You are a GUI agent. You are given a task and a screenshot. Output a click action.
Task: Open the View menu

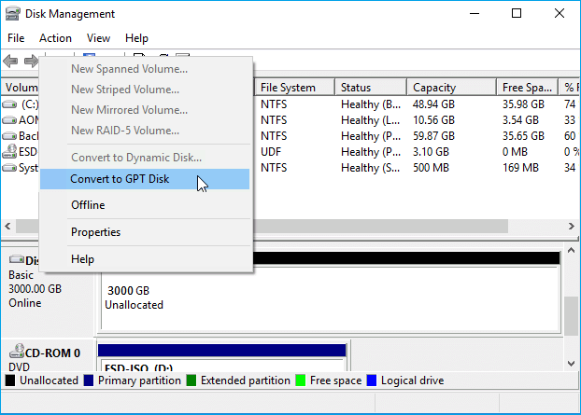(98, 38)
